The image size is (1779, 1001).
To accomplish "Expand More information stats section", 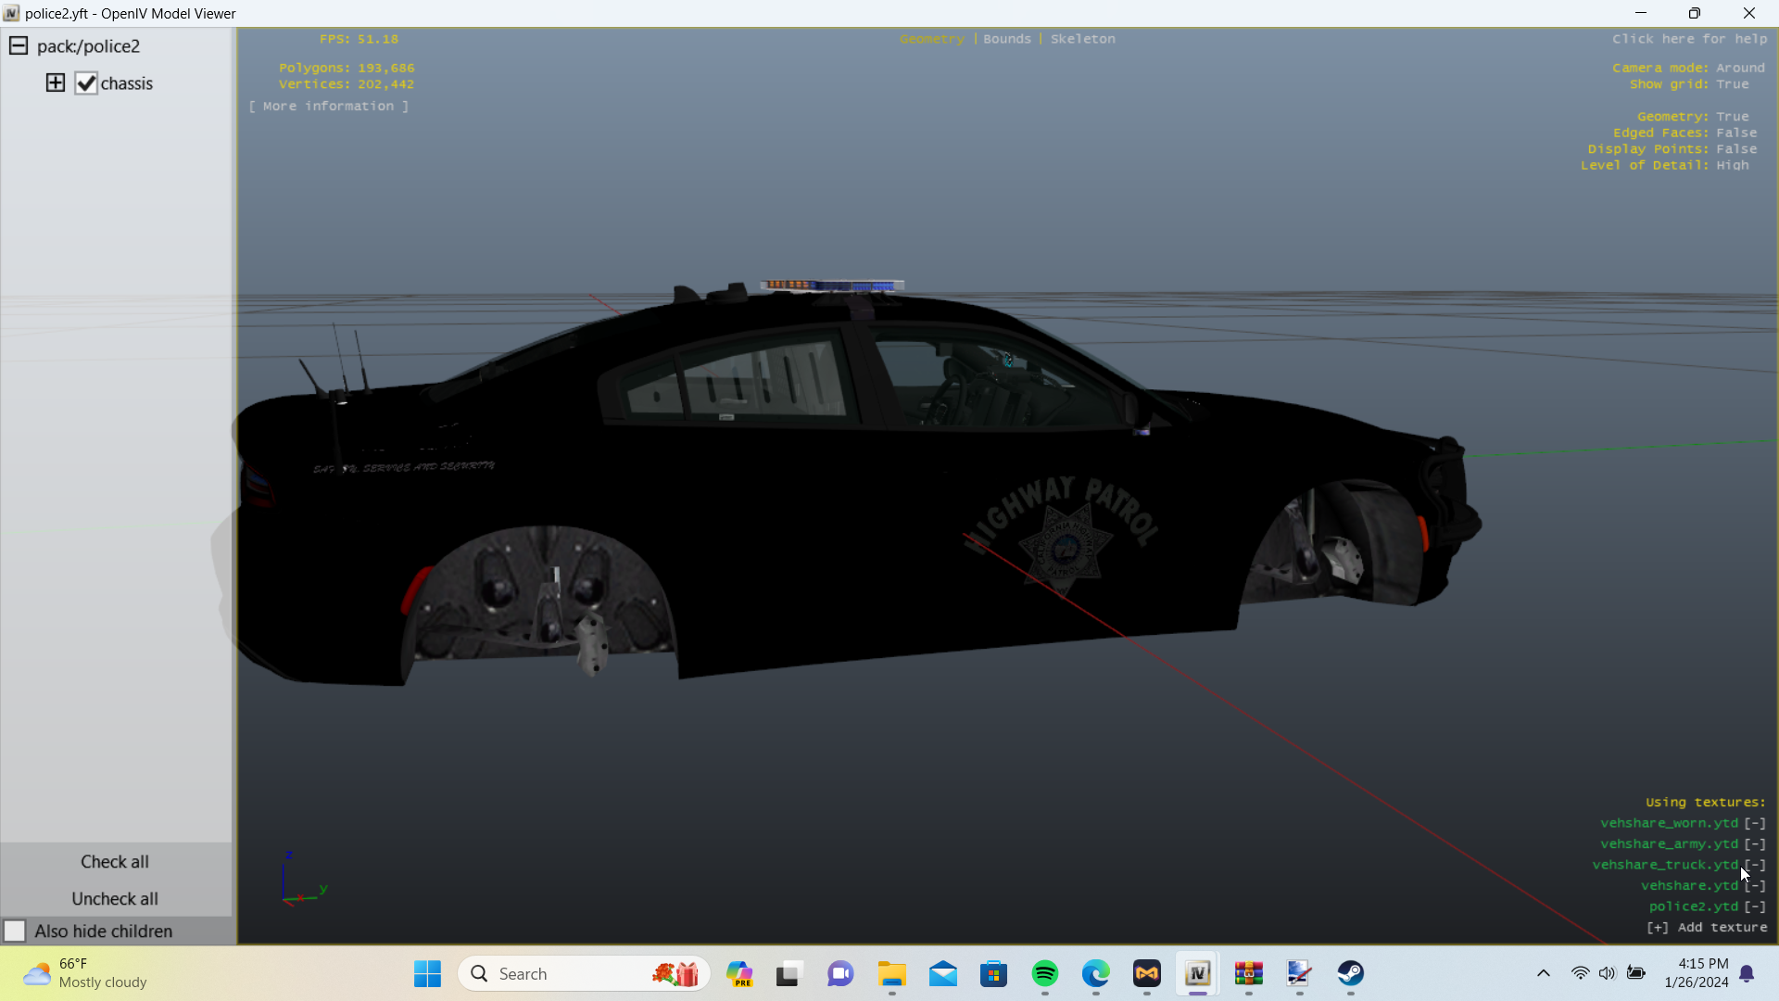I will pos(329,107).
